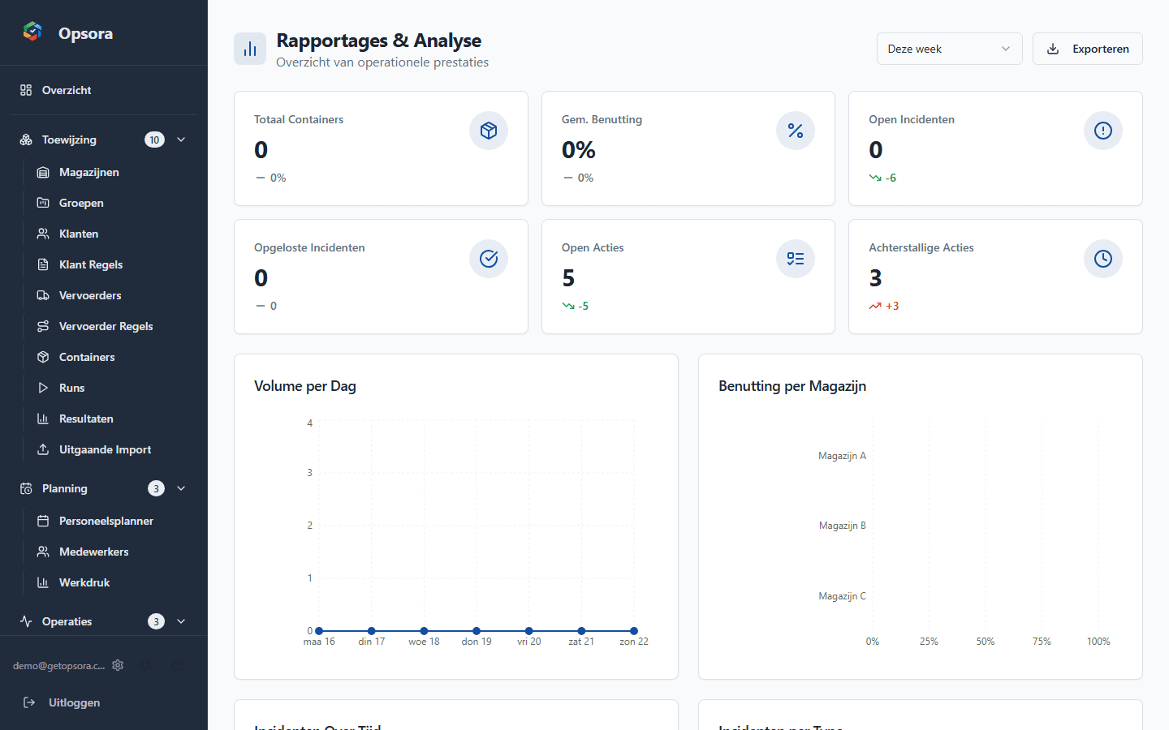Viewport: 1169px width, 730px height.
Task: Collapse the Toewijzing section
Action: 181,139
